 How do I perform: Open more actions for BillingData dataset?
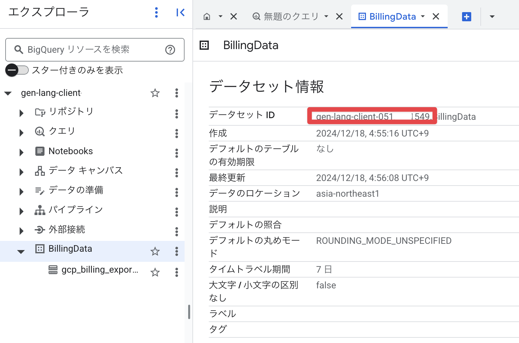(x=177, y=251)
